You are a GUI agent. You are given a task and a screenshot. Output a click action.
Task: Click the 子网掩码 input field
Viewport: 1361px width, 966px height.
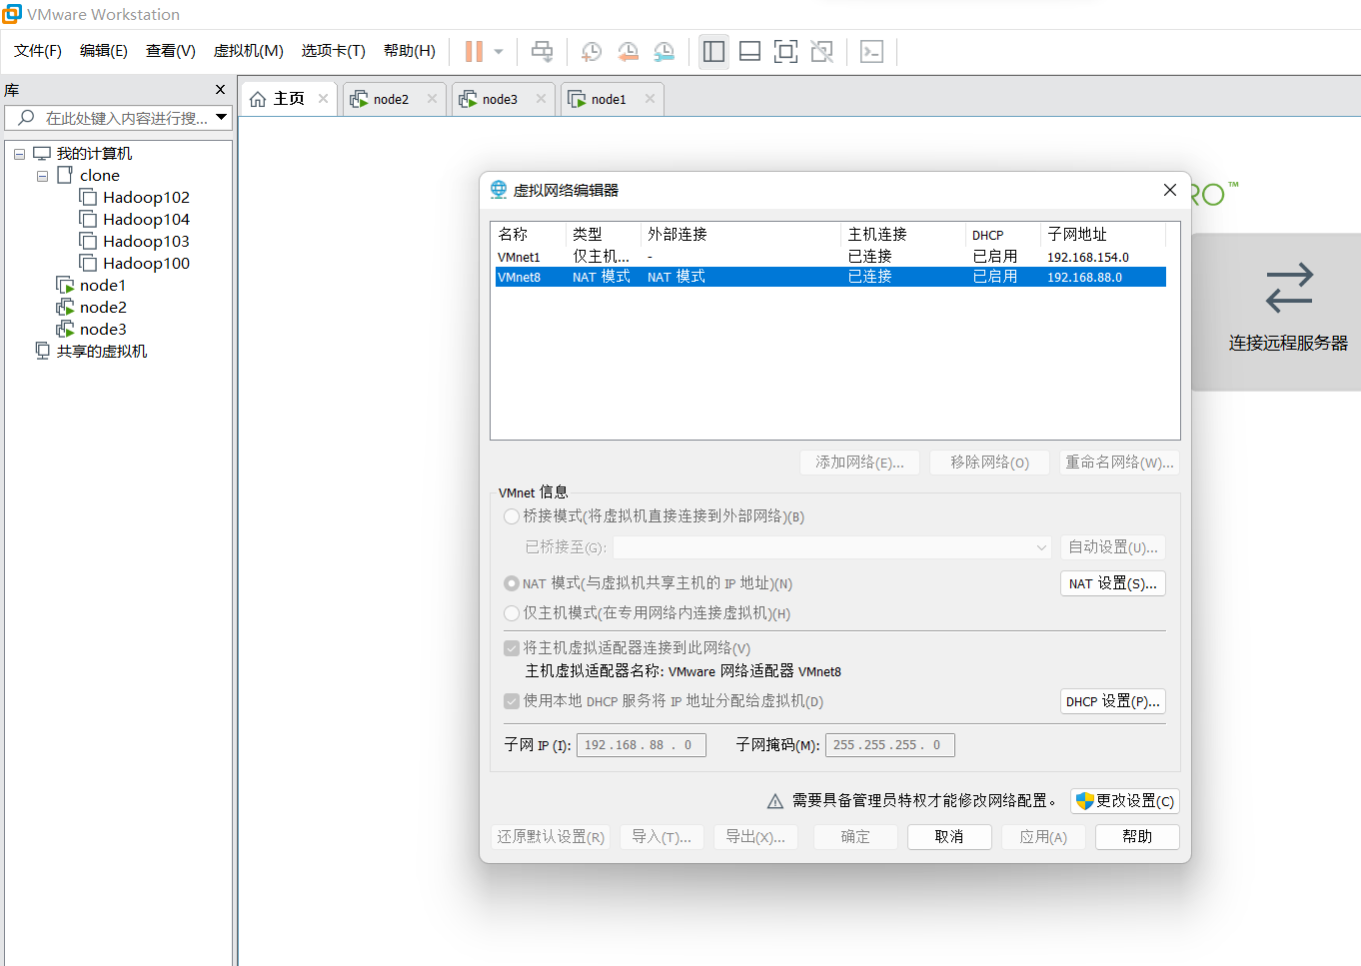[890, 745]
